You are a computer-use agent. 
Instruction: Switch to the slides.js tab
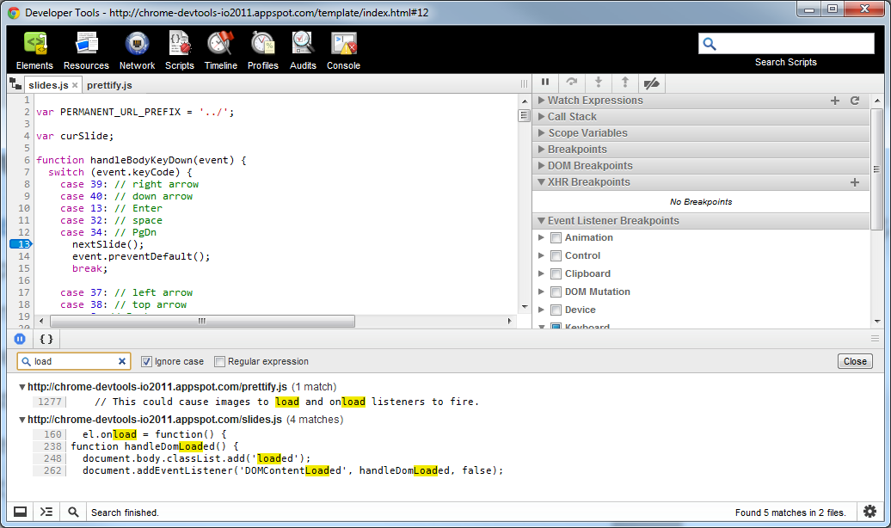coord(48,85)
